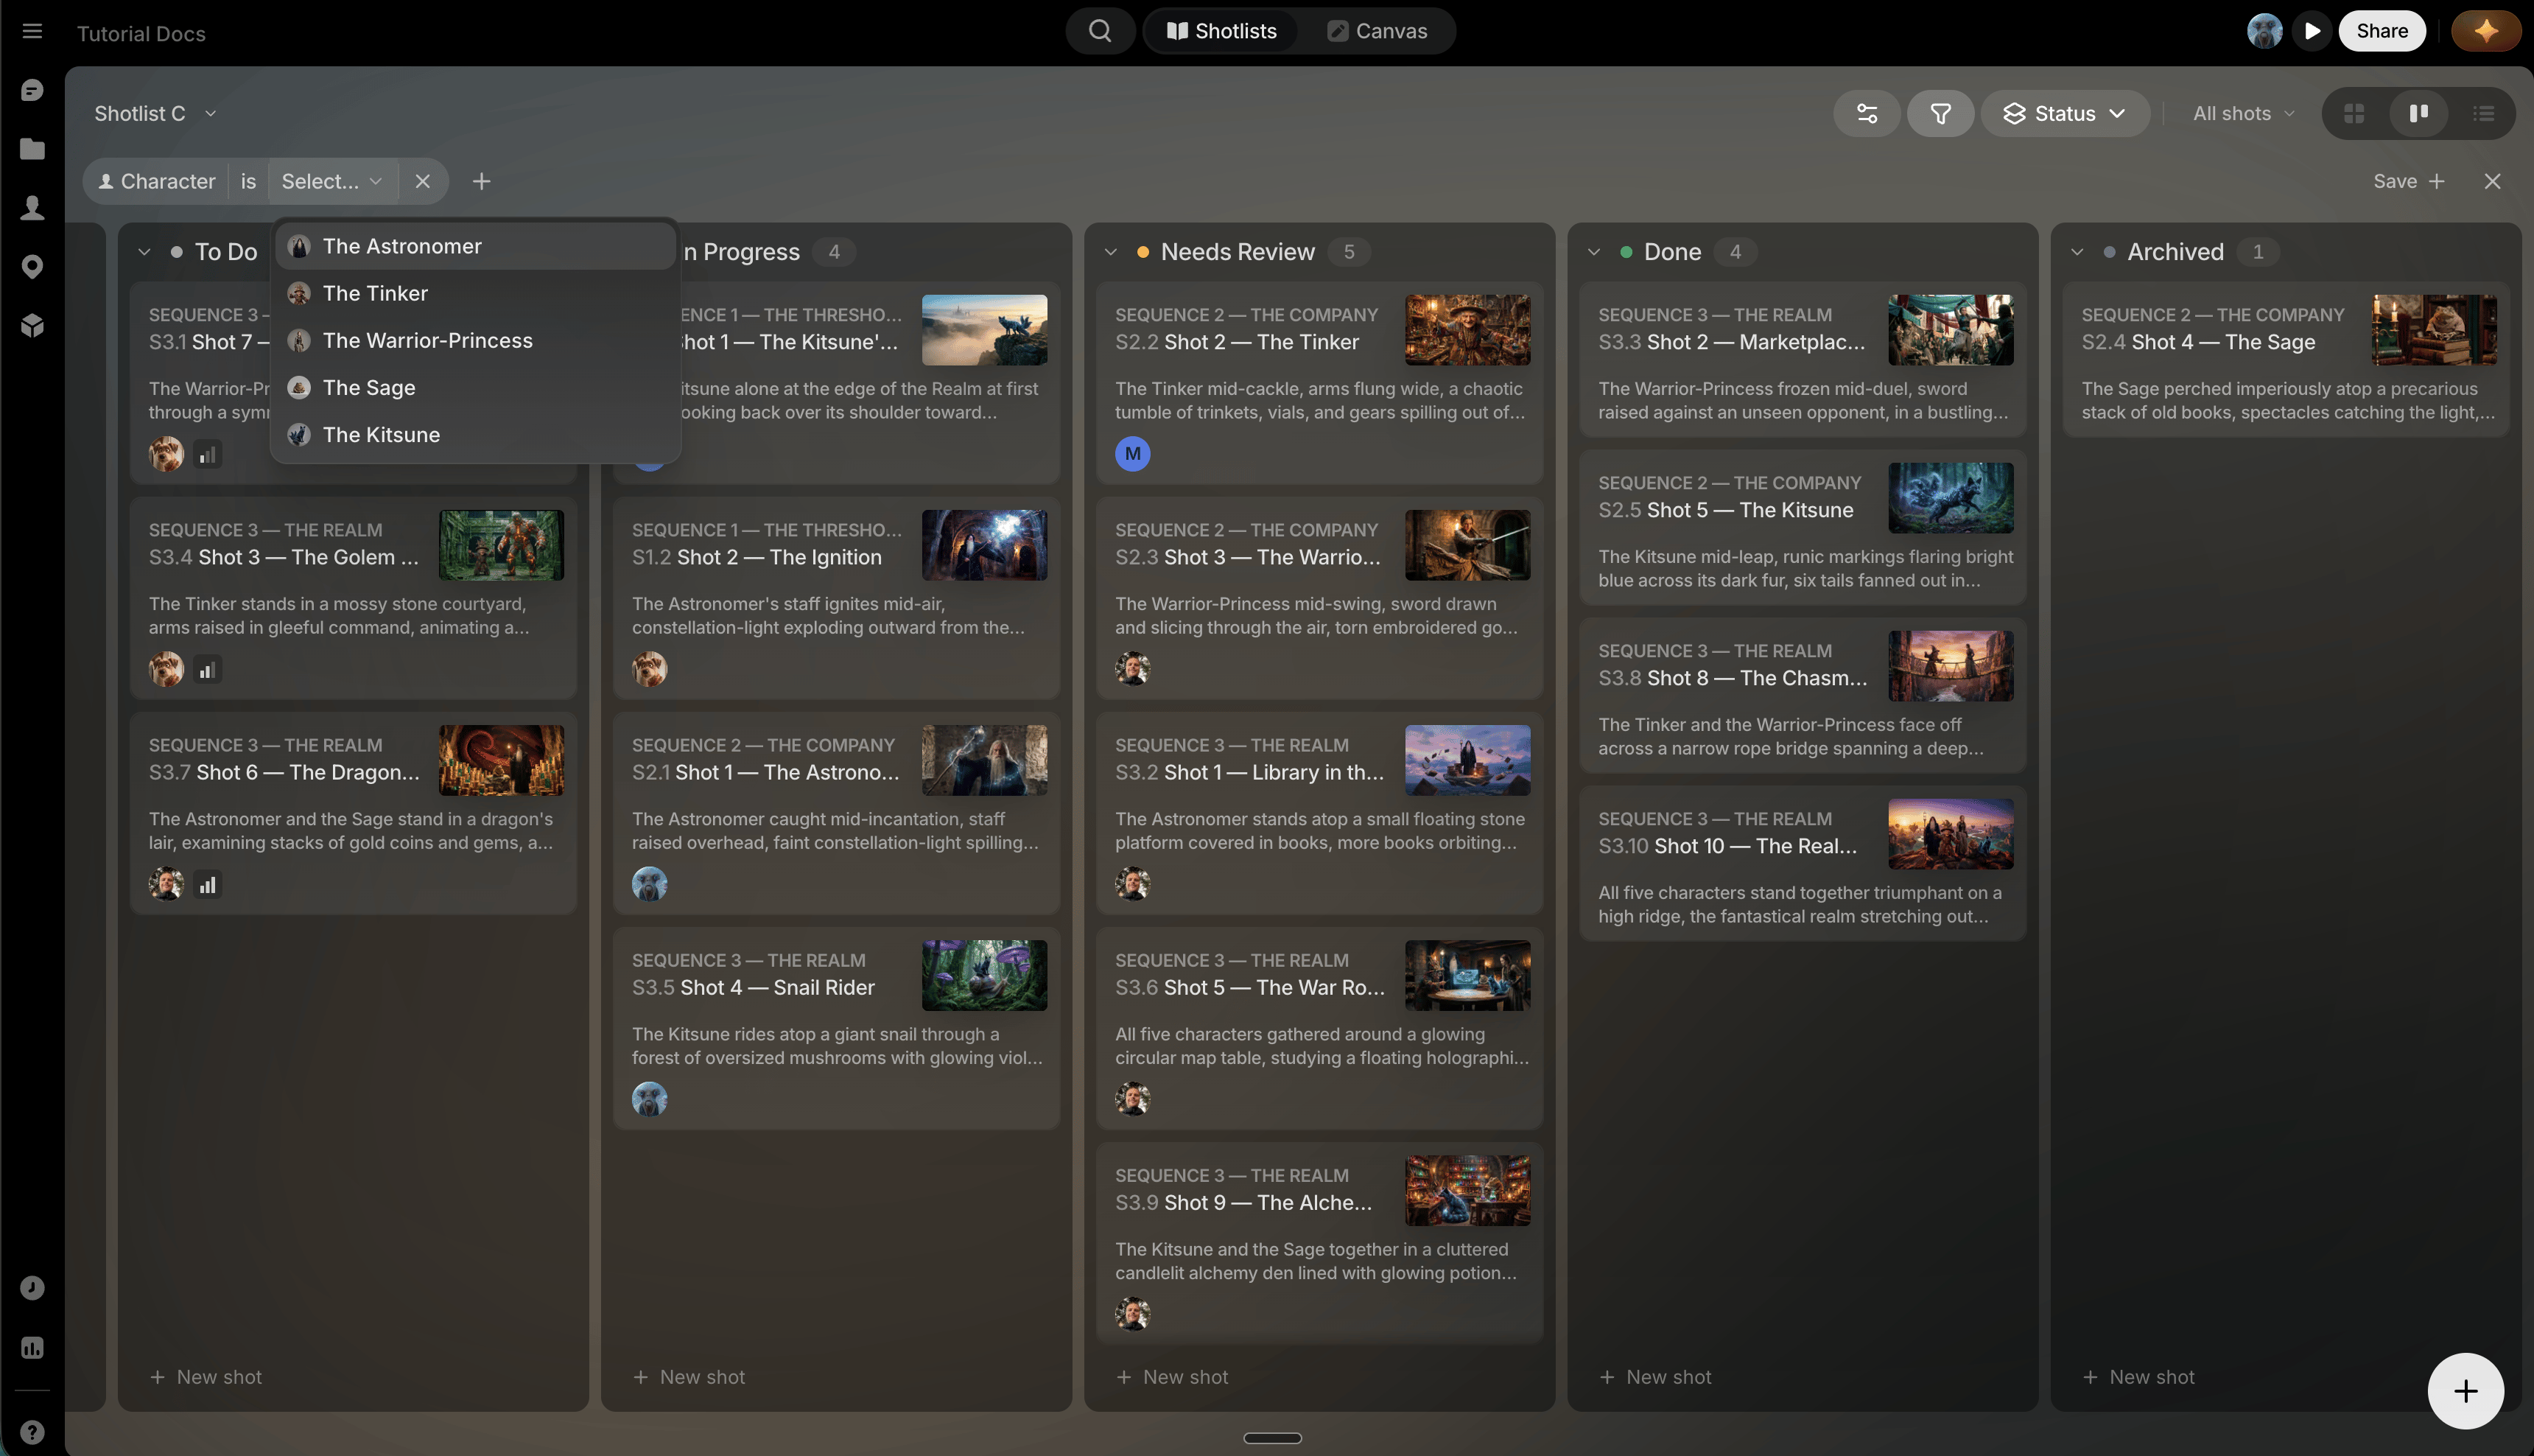Click the 'is' filter operator

click(248, 182)
